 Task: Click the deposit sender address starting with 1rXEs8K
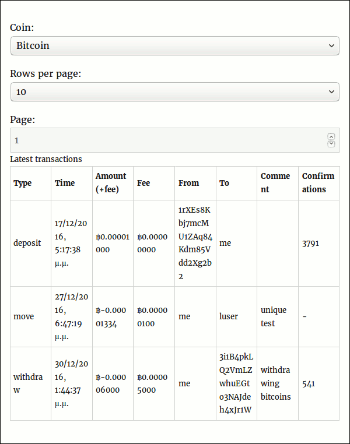[x=195, y=243]
